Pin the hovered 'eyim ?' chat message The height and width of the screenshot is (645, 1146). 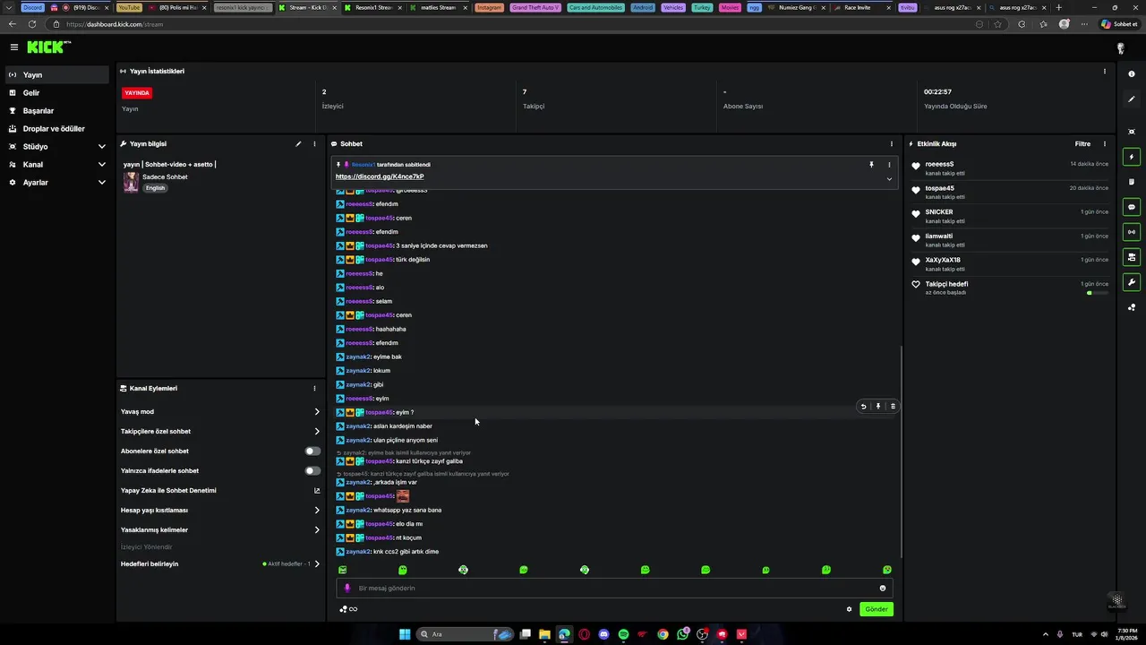[877, 406]
